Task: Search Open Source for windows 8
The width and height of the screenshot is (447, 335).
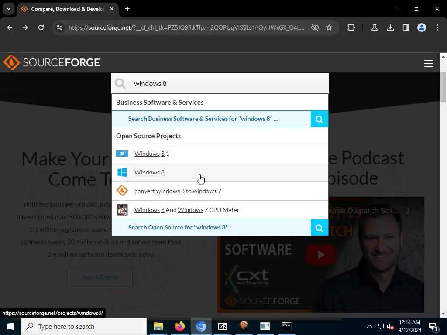Action: point(211,227)
